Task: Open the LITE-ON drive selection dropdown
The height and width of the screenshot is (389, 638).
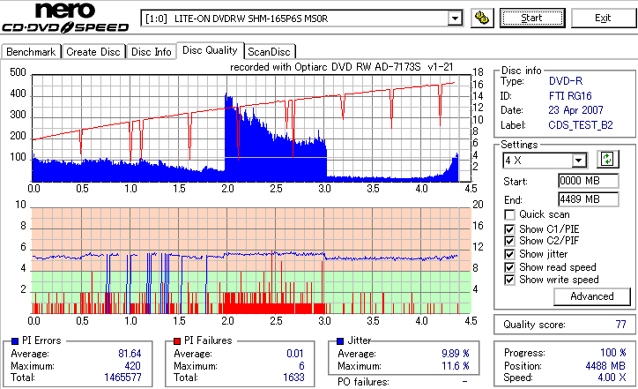Action: pos(455,19)
